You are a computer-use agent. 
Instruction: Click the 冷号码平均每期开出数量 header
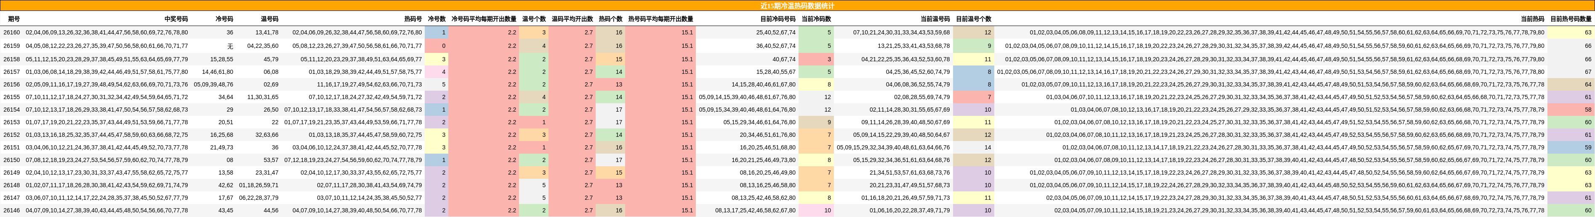[484, 19]
